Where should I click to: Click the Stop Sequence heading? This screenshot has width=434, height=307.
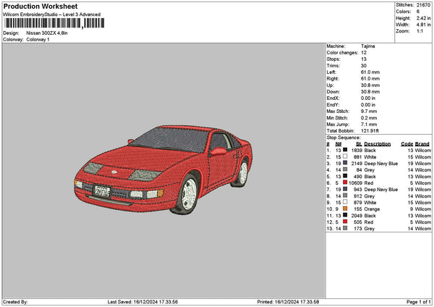tap(344, 138)
